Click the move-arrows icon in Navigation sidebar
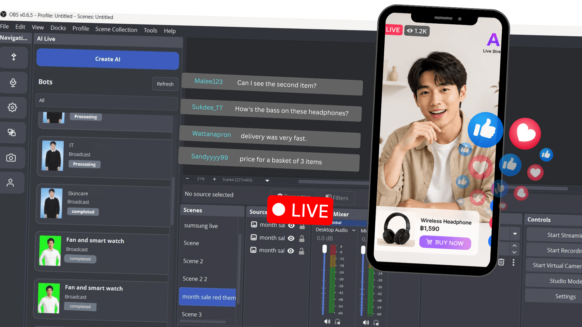Screen dimensions: 582x327 14,57
